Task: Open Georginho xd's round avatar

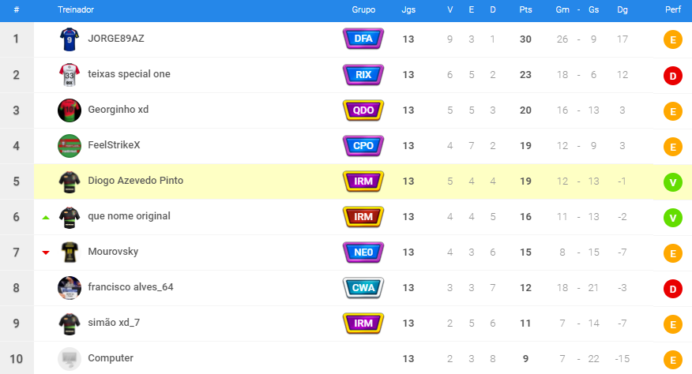Action: click(x=70, y=110)
